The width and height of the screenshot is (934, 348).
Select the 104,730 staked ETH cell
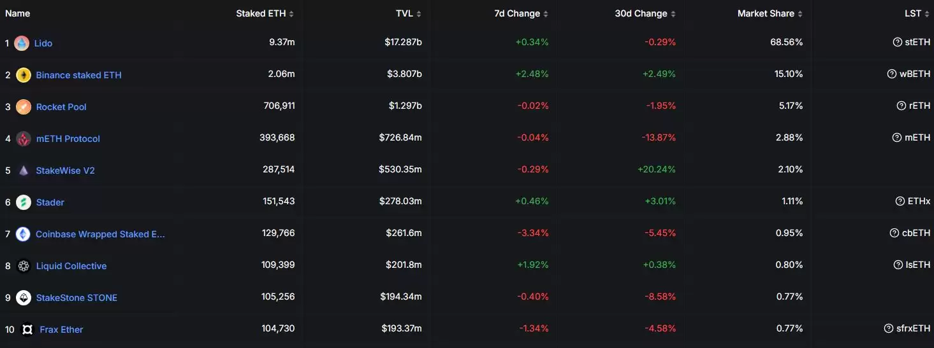tap(279, 328)
